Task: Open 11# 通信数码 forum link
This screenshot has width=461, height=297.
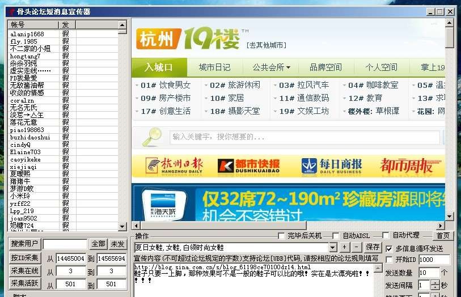Action: [x=304, y=98]
